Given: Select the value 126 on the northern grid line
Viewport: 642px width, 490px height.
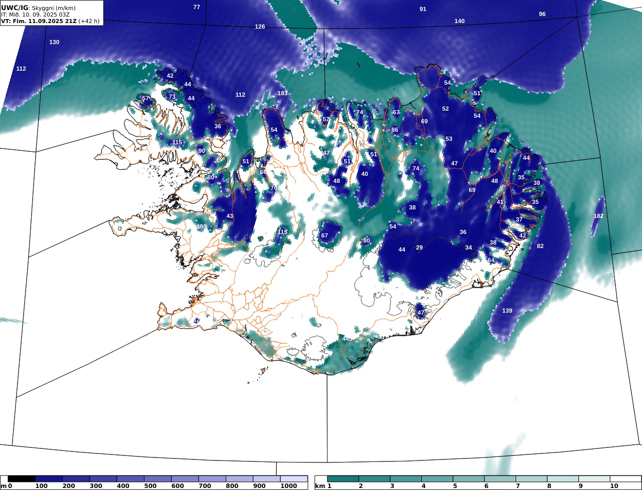Looking at the screenshot, I should pos(260,27).
